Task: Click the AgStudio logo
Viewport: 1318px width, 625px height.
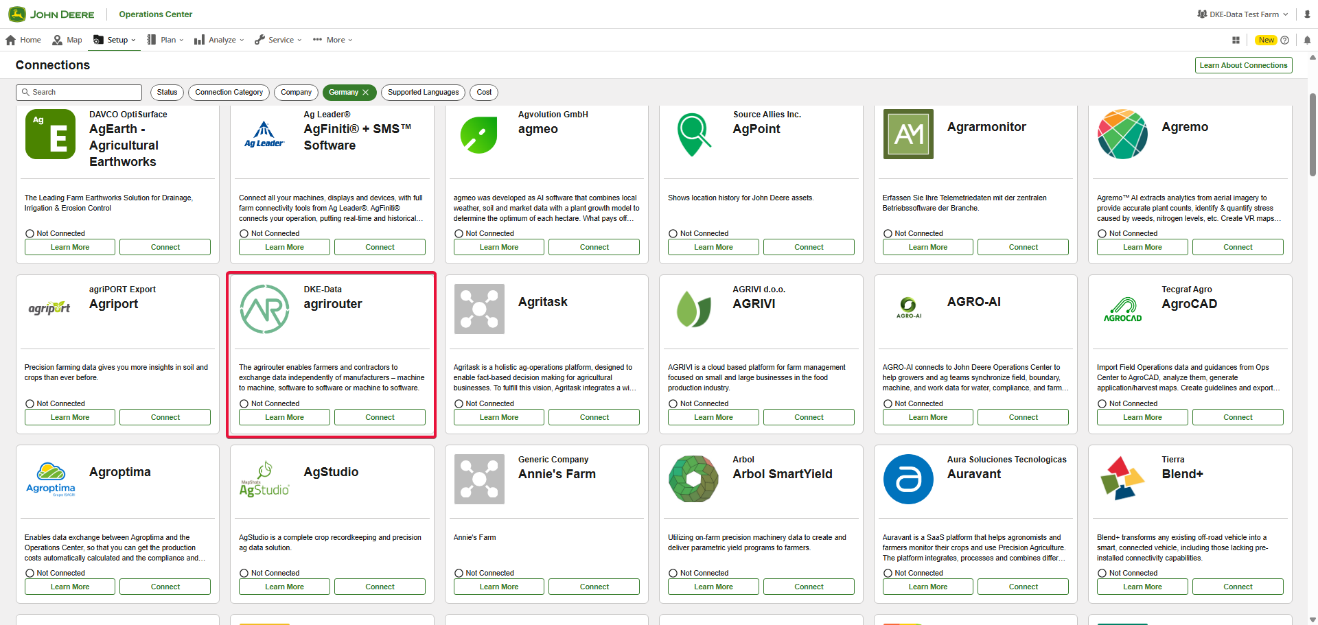Action: tap(264, 479)
